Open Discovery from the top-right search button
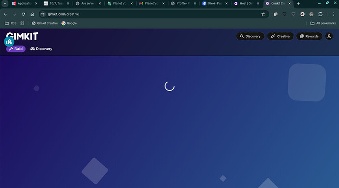 pyautogui.click(x=250, y=36)
